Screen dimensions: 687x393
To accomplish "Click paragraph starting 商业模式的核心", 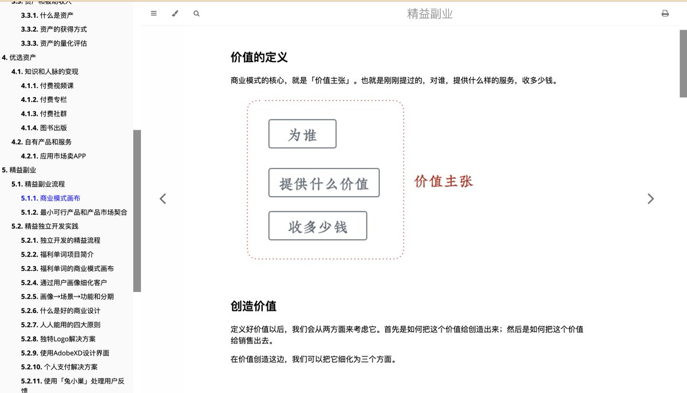I will click(394, 81).
